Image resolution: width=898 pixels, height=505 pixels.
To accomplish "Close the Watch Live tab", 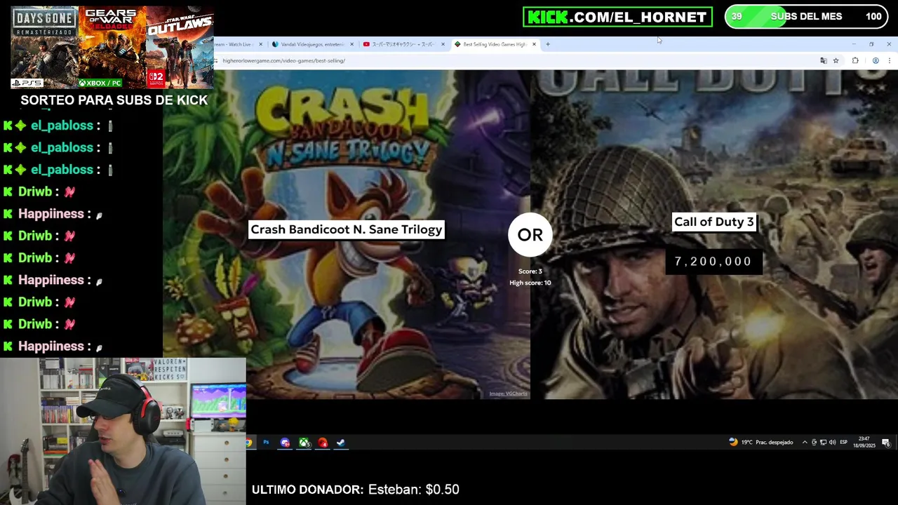I will (x=260, y=44).
